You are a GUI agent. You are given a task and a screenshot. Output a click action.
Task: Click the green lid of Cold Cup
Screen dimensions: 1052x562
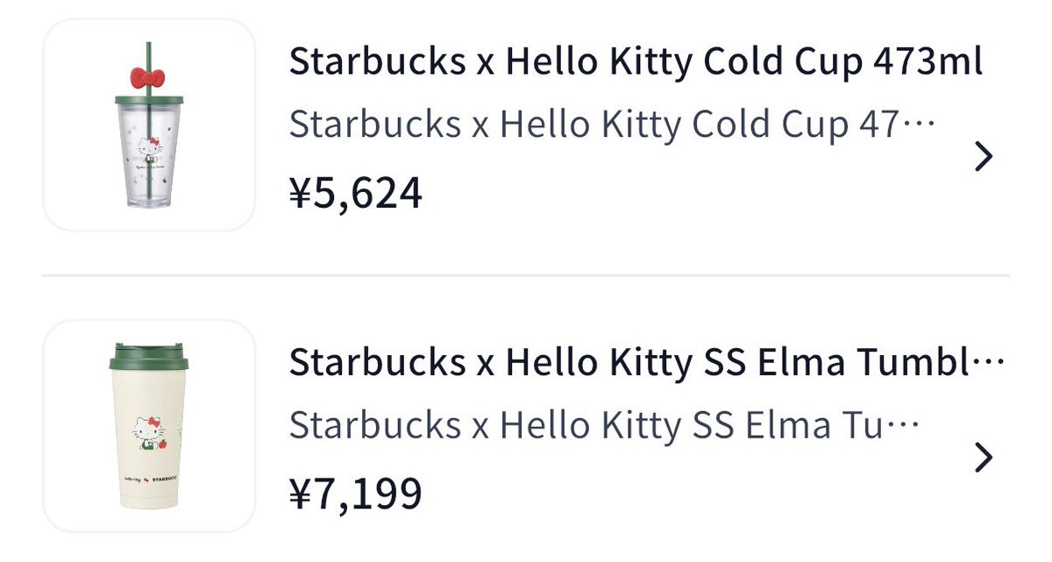149,100
